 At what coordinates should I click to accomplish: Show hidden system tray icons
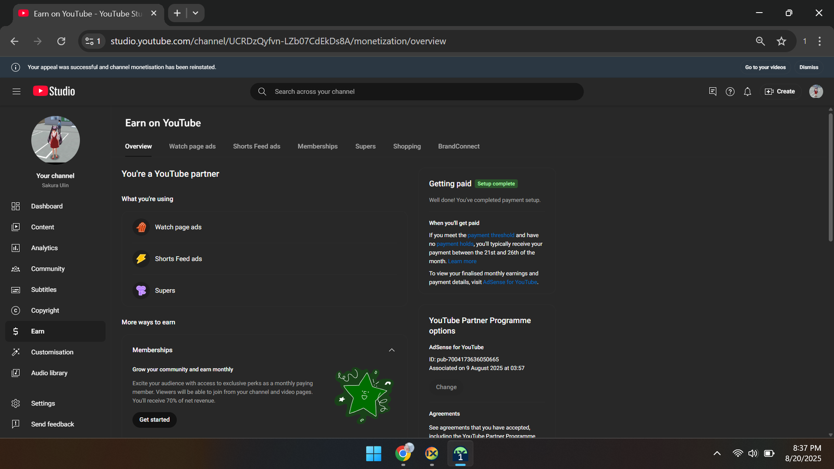tap(717, 453)
